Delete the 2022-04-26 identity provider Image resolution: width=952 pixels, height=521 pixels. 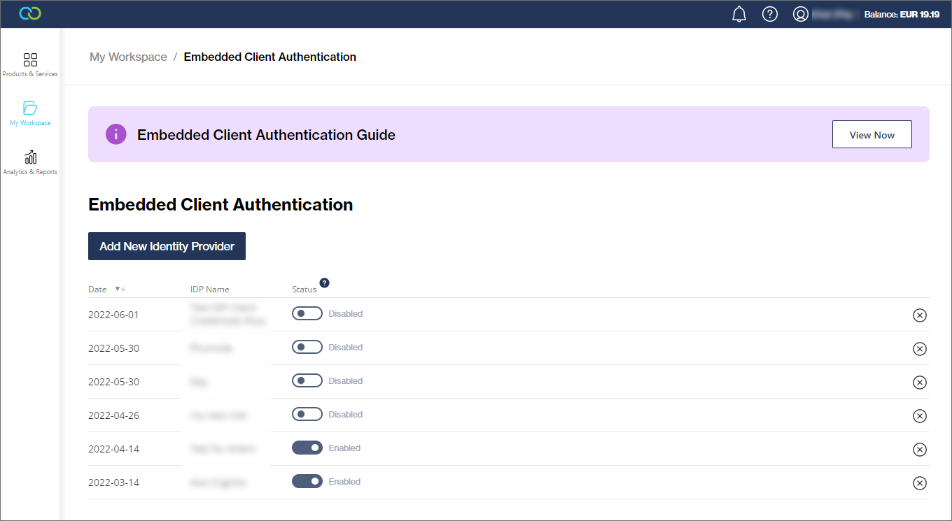click(920, 416)
